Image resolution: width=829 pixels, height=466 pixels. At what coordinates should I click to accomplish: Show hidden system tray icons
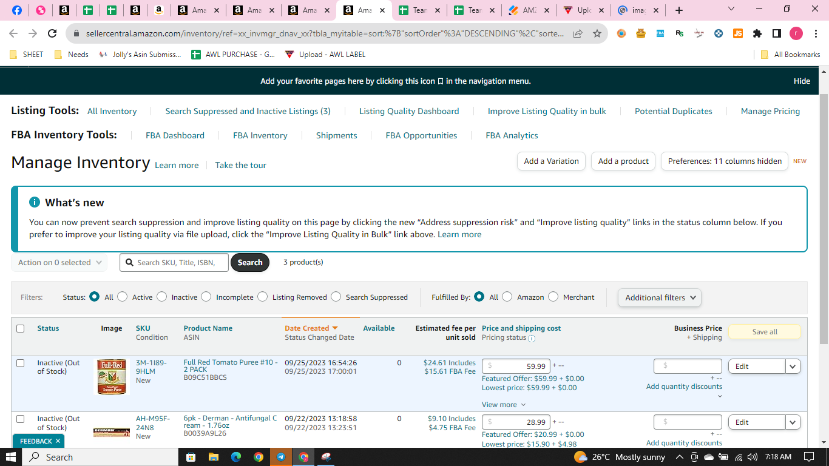coord(679,457)
